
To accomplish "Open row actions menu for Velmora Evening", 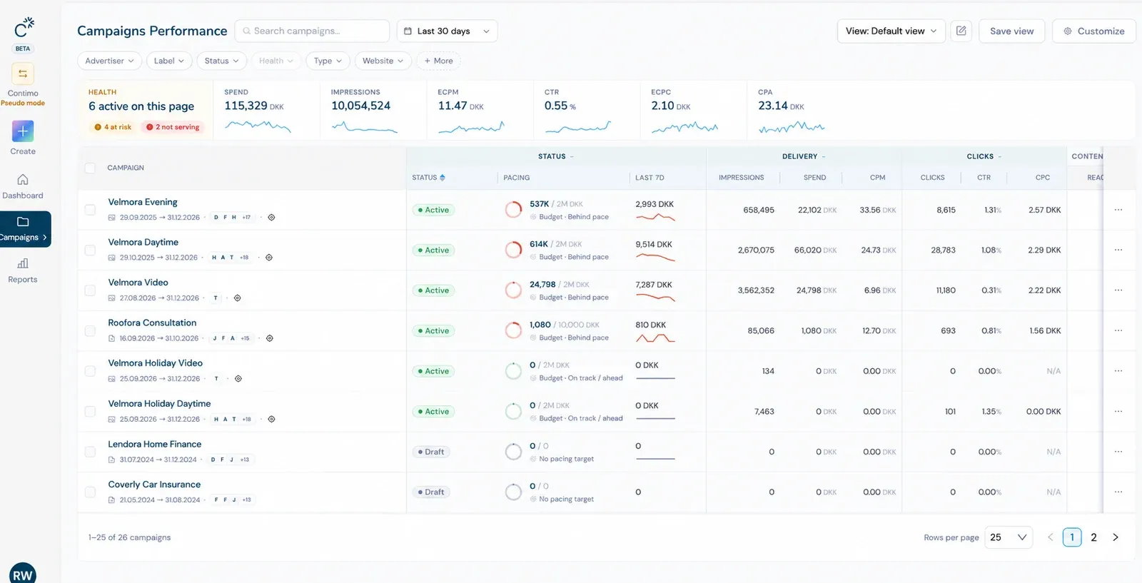I will coord(1118,210).
